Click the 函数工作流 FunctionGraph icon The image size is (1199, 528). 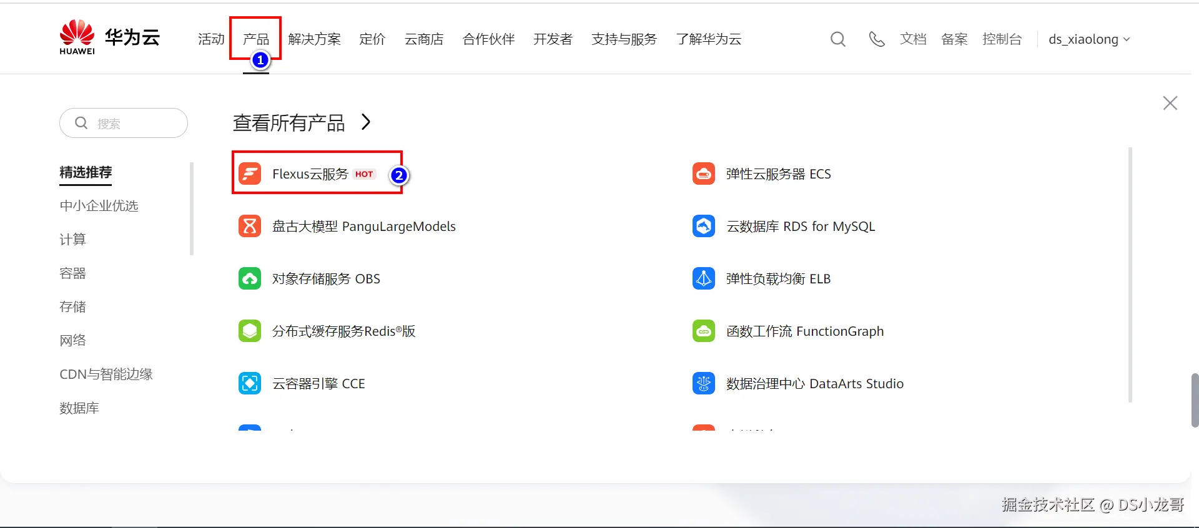pos(704,331)
